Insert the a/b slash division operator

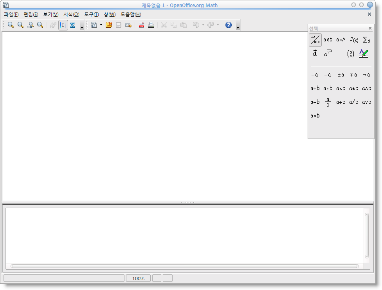pos(354,102)
